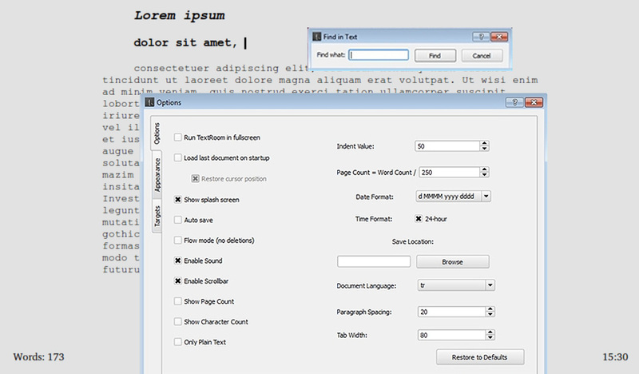This screenshot has height=374, width=639.
Task: Check Show Character Count
Action: click(177, 322)
